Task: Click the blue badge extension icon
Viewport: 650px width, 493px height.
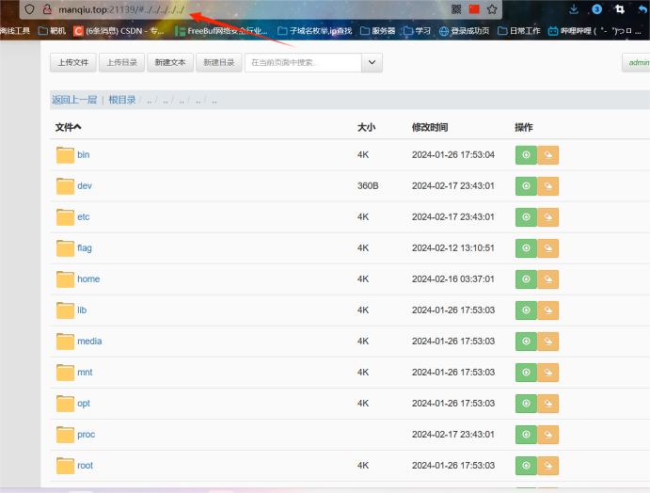Action: tap(597, 9)
